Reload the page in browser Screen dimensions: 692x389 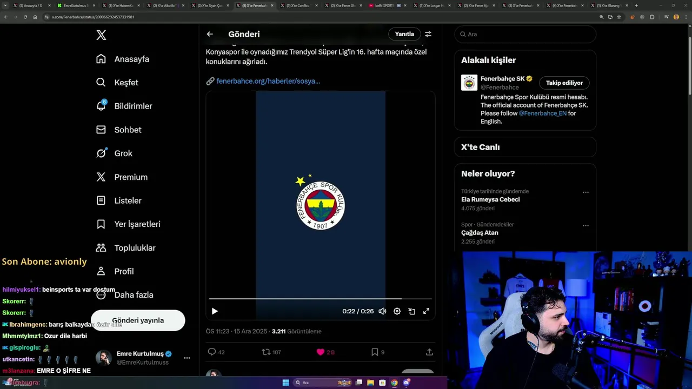tap(25, 17)
